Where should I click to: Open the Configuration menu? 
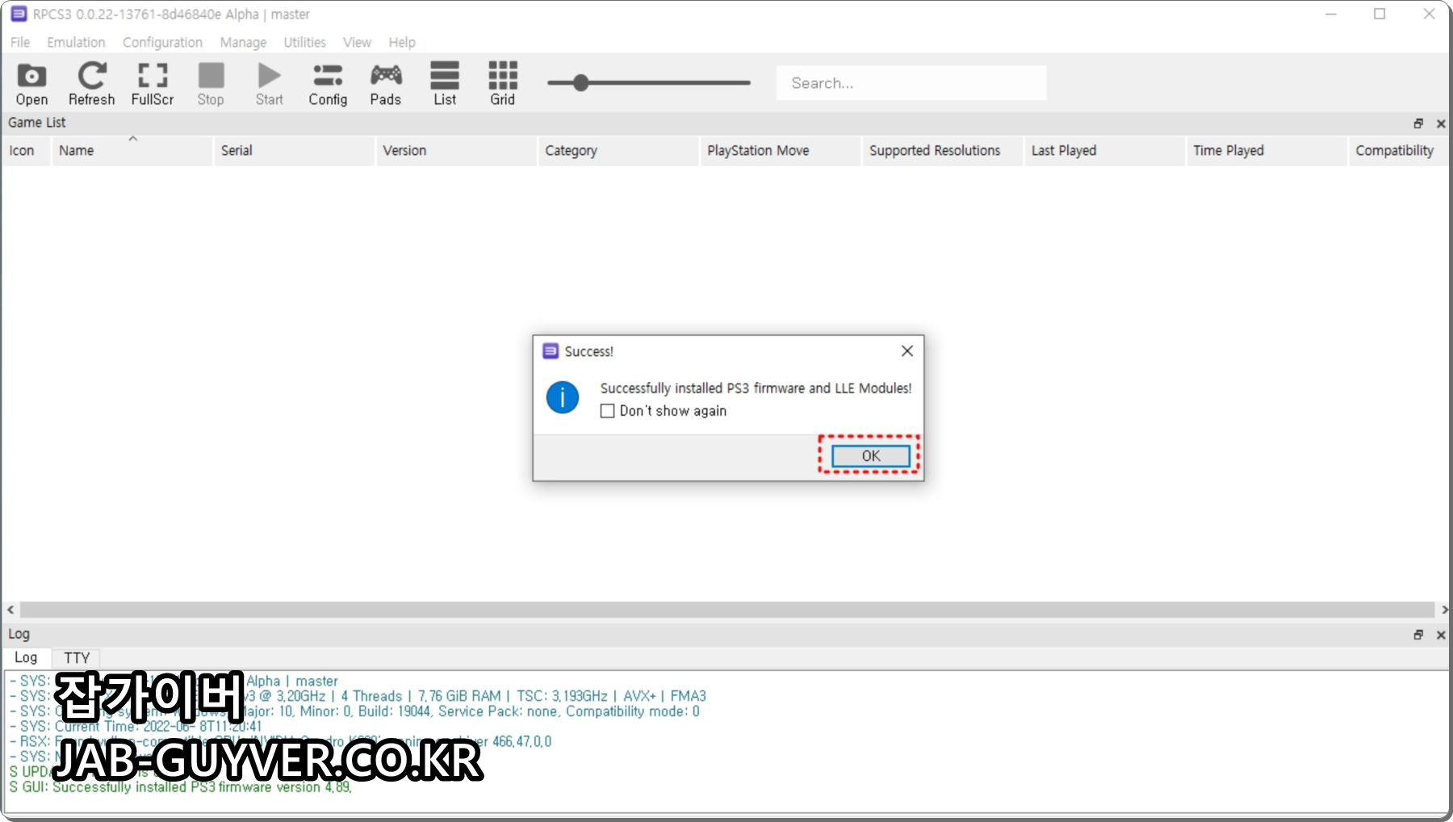pos(162,42)
